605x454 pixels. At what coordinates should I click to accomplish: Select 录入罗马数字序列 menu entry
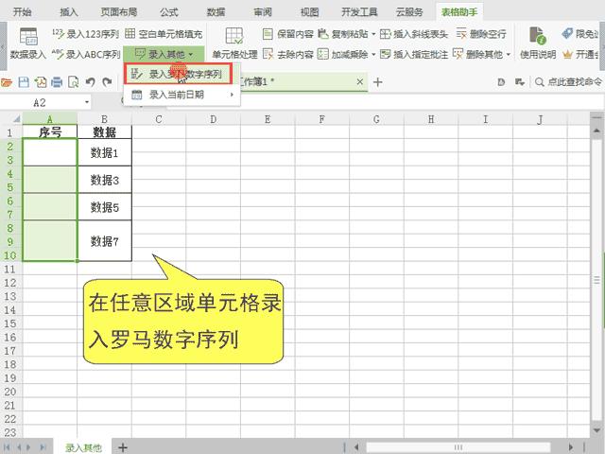click(x=179, y=74)
